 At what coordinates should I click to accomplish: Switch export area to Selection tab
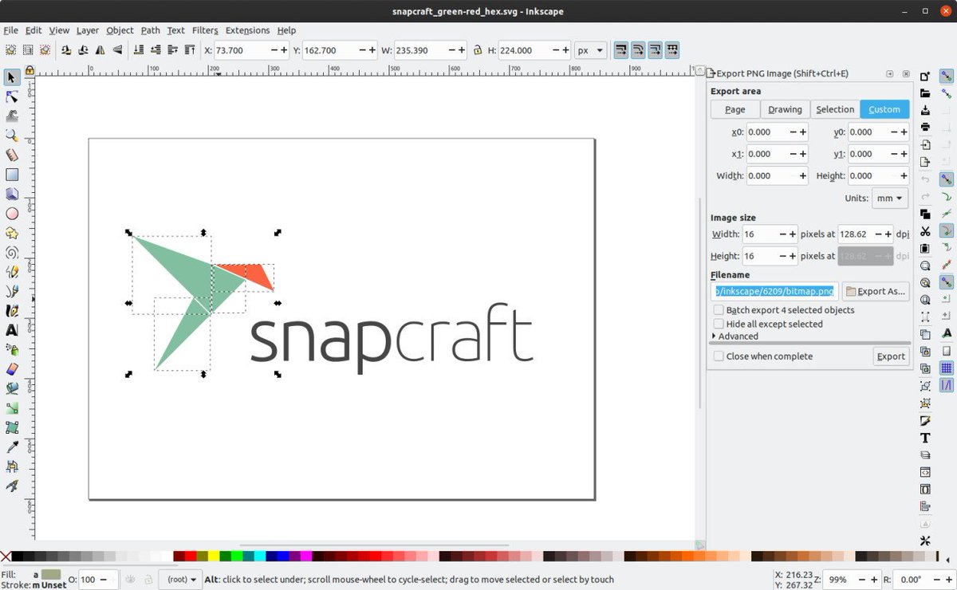point(835,109)
